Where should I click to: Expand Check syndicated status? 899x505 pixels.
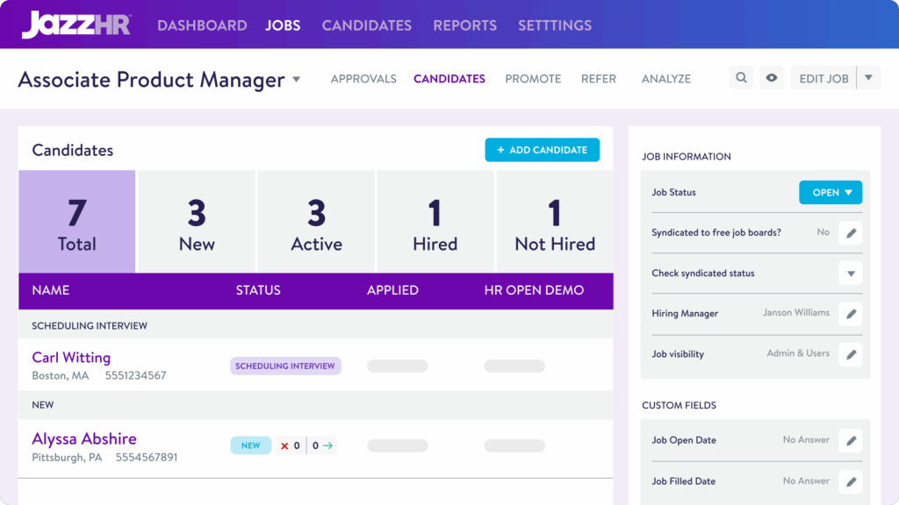click(850, 274)
